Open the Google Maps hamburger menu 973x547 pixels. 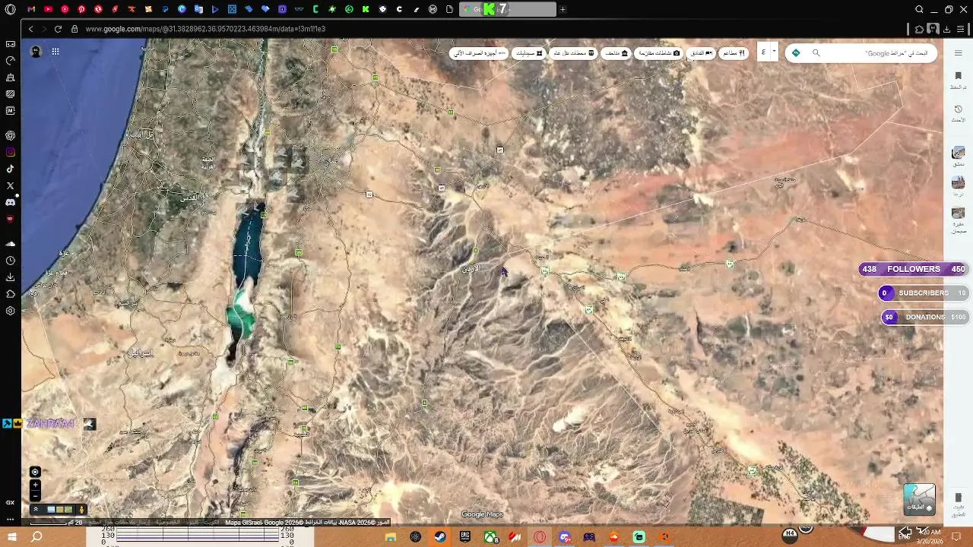(x=958, y=52)
